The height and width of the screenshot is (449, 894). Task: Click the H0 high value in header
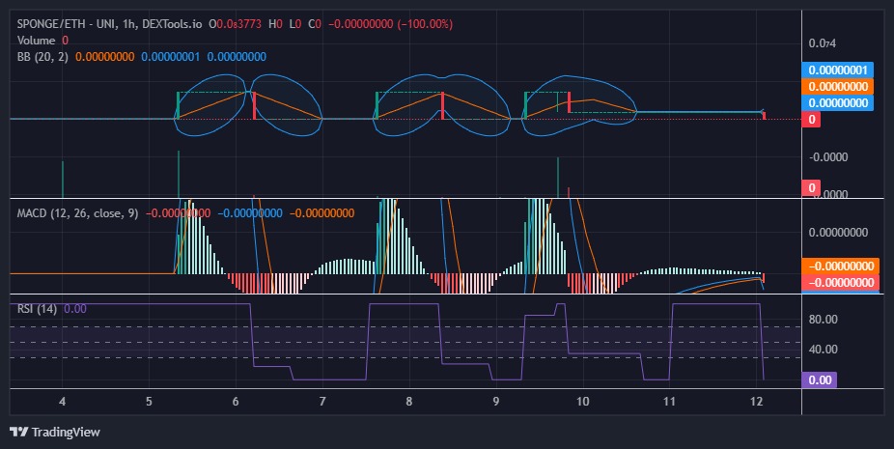tap(276, 24)
